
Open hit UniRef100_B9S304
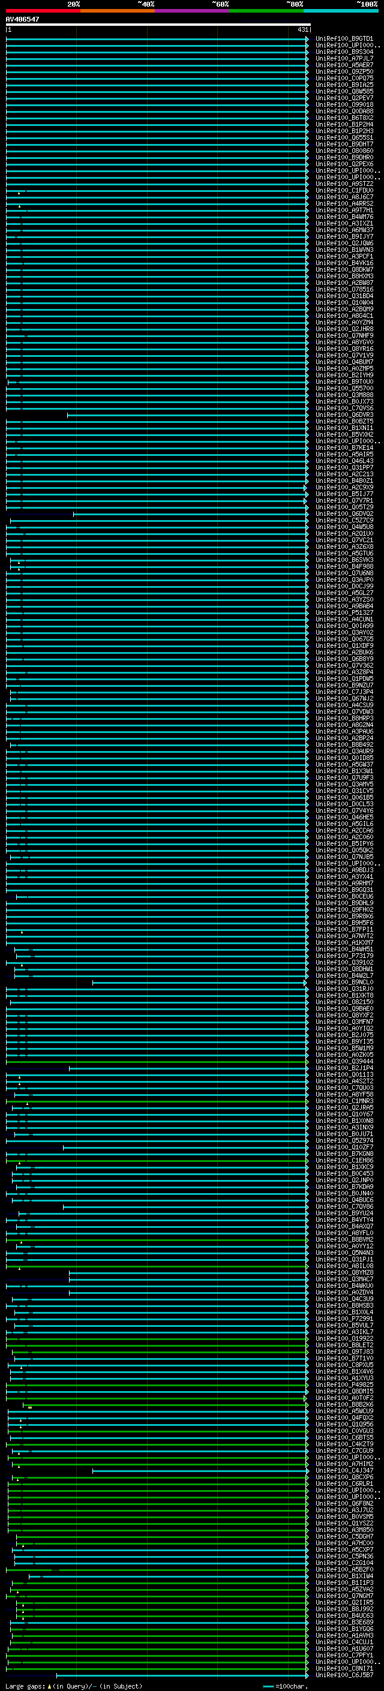point(344,52)
